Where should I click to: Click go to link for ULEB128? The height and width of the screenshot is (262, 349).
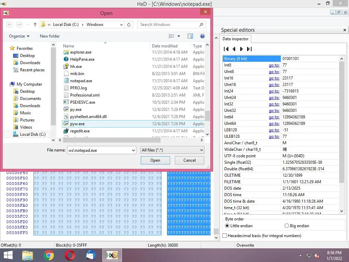pyautogui.click(x=274, y=136)
